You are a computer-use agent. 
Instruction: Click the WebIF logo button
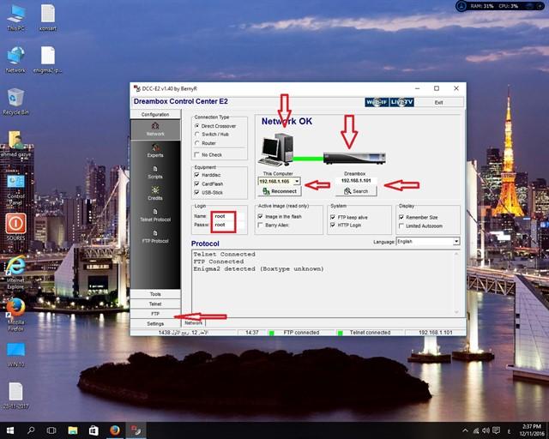pyautogui.click(x=377, y=102)
